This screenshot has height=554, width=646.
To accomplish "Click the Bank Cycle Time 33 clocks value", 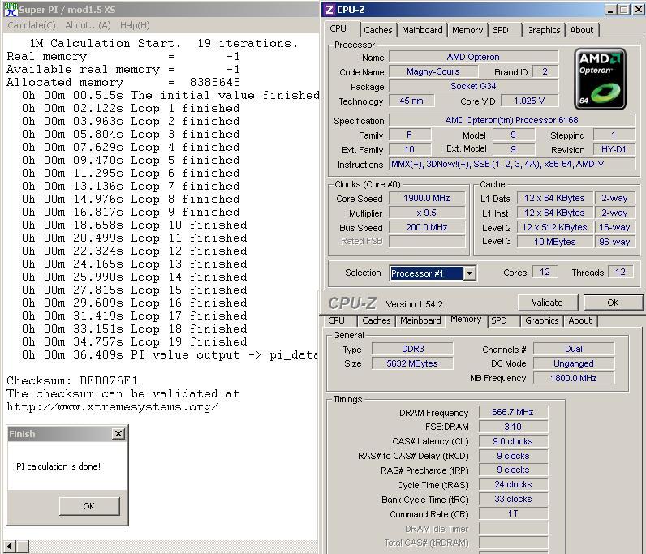I will point(513,499).
